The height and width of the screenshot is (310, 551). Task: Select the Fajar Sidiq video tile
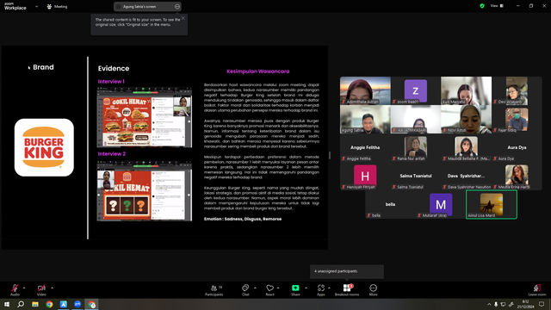(517, 119)
